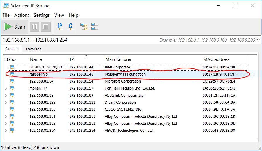
Task: Click the Expand all tree icon
Action: 84,27
